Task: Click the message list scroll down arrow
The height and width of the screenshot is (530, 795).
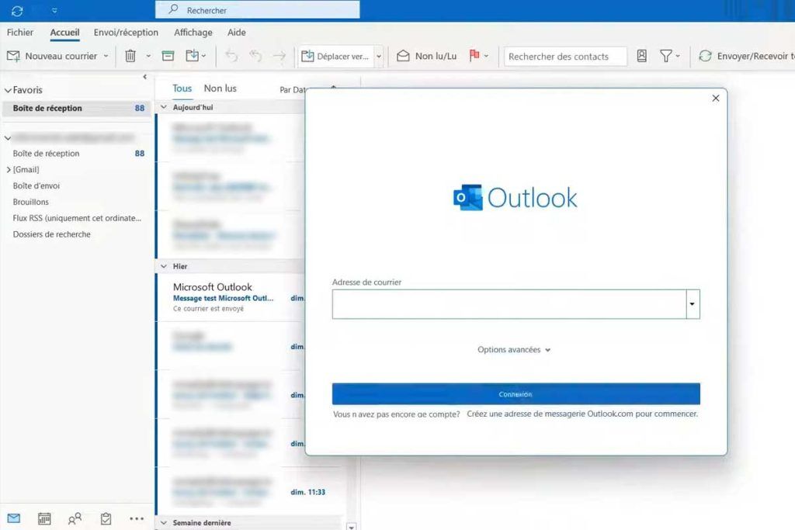Action: (x=352, y=526)
